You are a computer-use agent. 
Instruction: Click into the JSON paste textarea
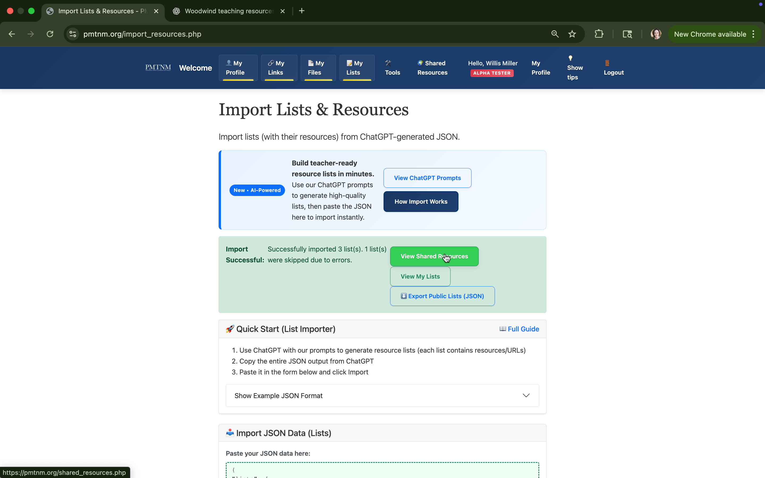click(x=382, y=471)
